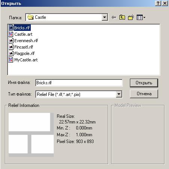Screen dimensions: 169x169
Task: Select the Castle.art file name
Action: pos(23,34)
